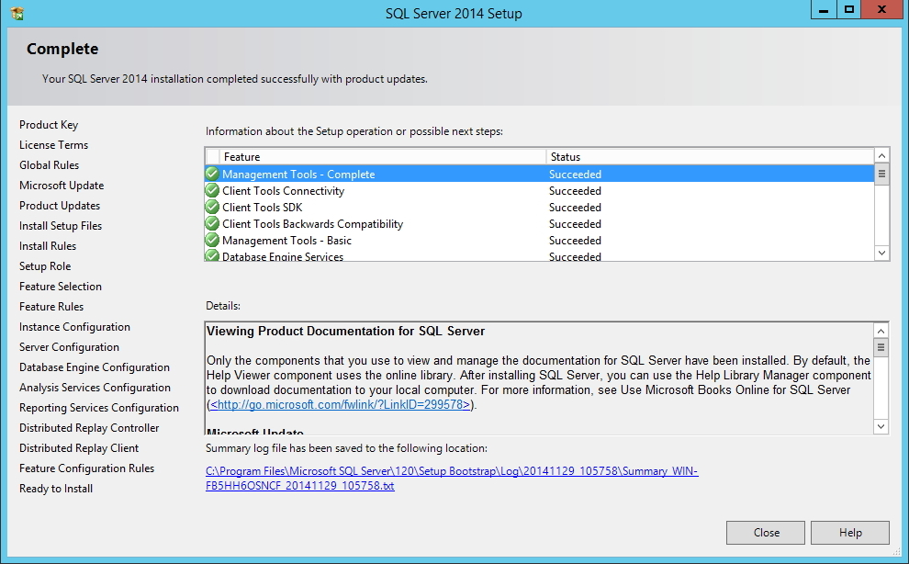Click Feature Rules step in sidebar

click(x=51, y=307)
